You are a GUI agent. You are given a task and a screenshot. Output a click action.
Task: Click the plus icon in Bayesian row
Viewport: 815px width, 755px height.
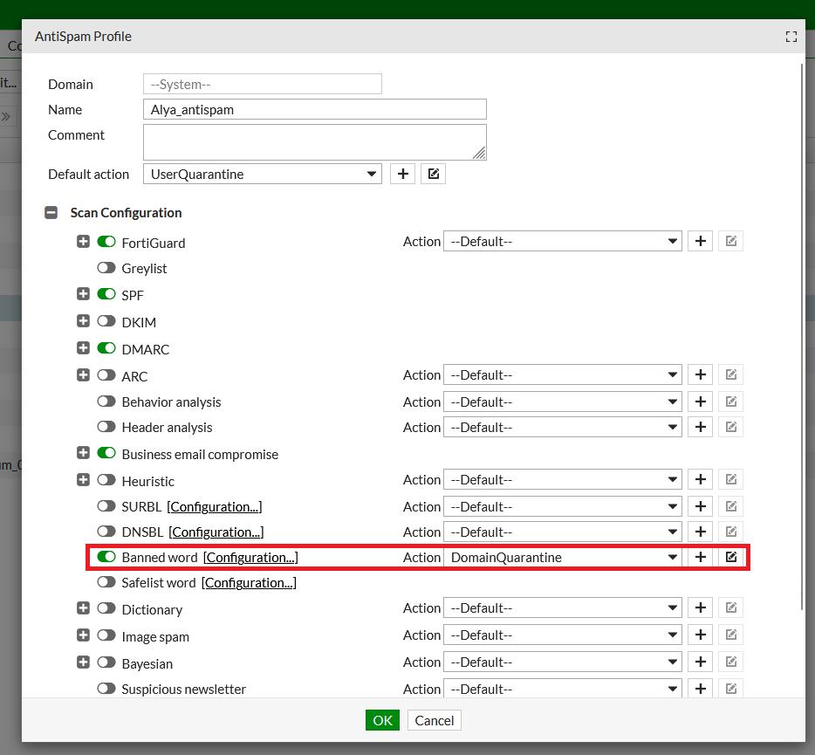(700, 662)
